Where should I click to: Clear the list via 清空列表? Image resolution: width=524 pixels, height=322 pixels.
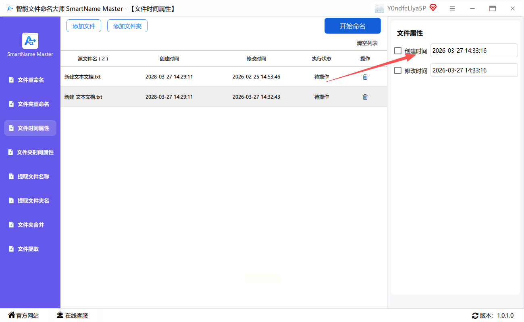coord(367,43)
